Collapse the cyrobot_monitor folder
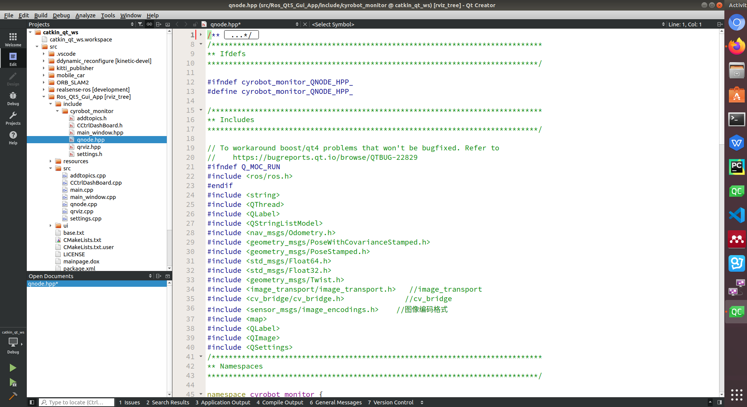The height and width of the screenshot is (407, 747). point(57,111)
